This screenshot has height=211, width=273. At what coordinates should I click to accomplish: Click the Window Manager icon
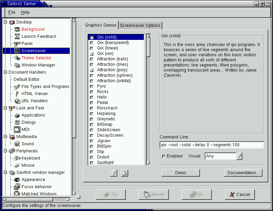point(17,65)
